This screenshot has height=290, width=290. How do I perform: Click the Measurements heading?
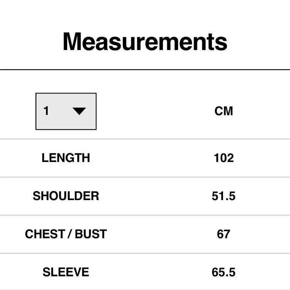[145, 42]
